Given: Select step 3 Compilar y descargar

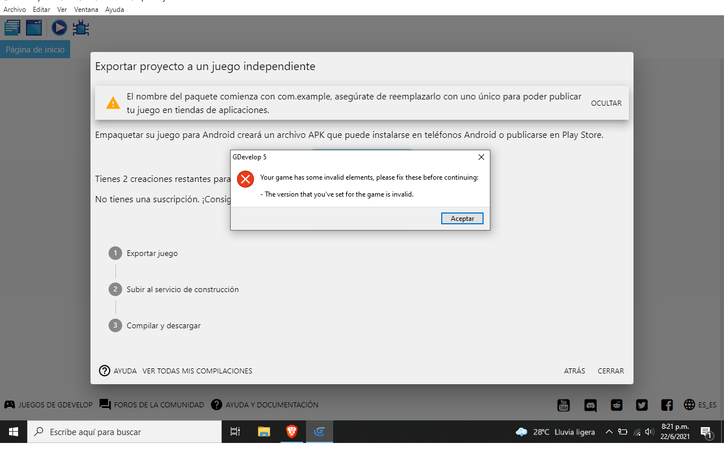Looking at the screenshot, I should 155,325.
